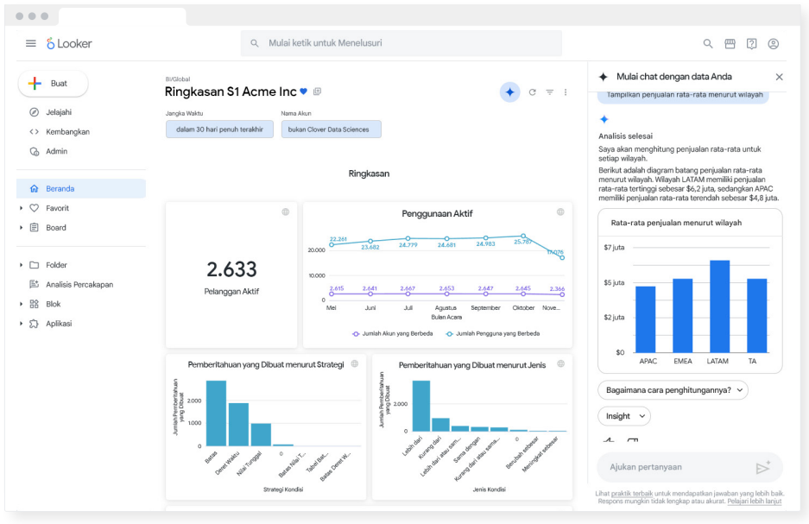The width and height of the screenshot is (809, 524).
Task: Open Analisis Percakapan in sidebar
Action: click(79, 284)
